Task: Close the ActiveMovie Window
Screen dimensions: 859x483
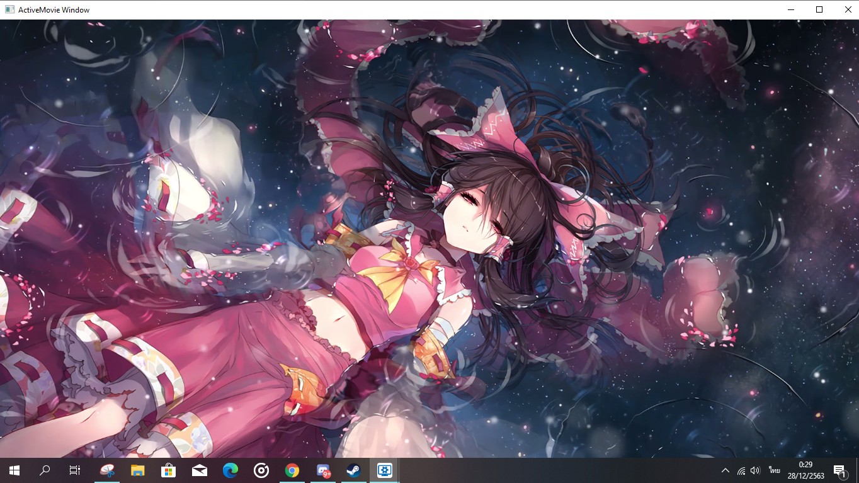Action: coord(848,9)
